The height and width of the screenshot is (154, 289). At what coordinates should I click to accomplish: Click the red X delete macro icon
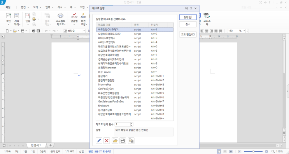coord(107,141)
